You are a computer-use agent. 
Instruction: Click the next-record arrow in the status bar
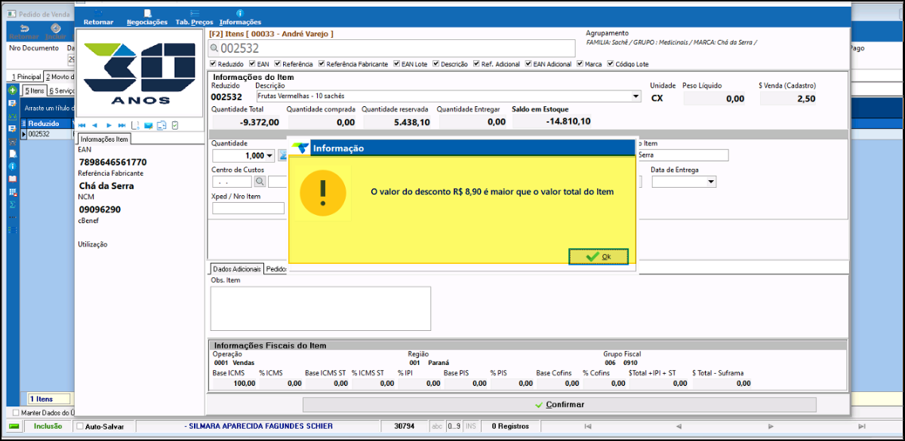771,427
